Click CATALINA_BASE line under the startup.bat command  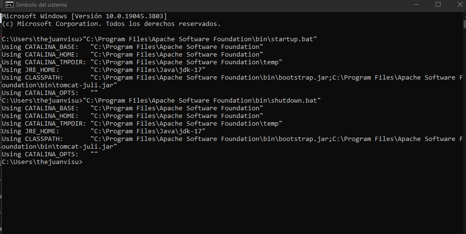[133, 47]
